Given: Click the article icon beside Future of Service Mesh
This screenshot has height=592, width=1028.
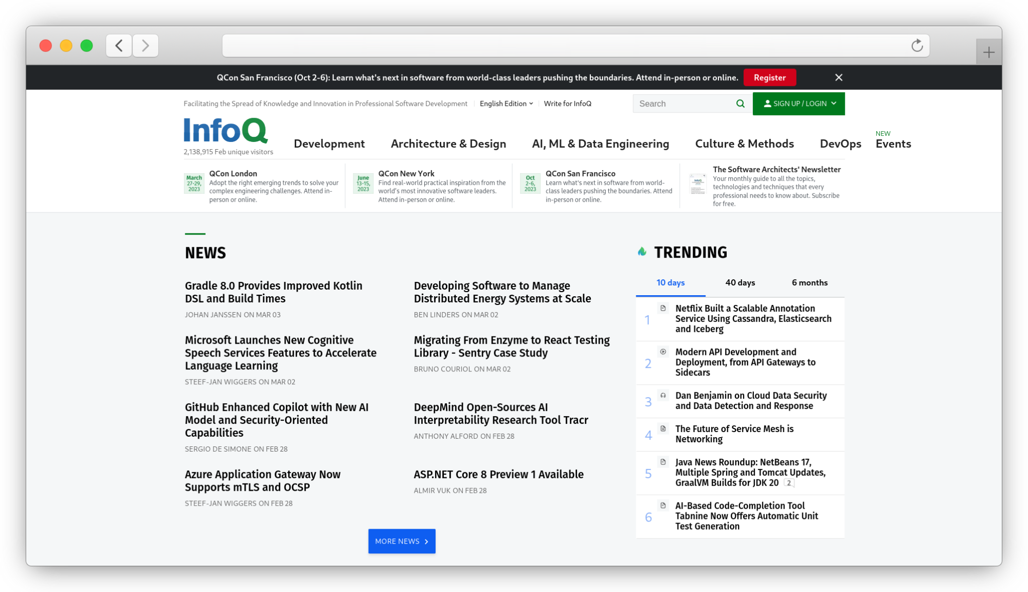Looking at the screenshot, I should tap(663, 429).
